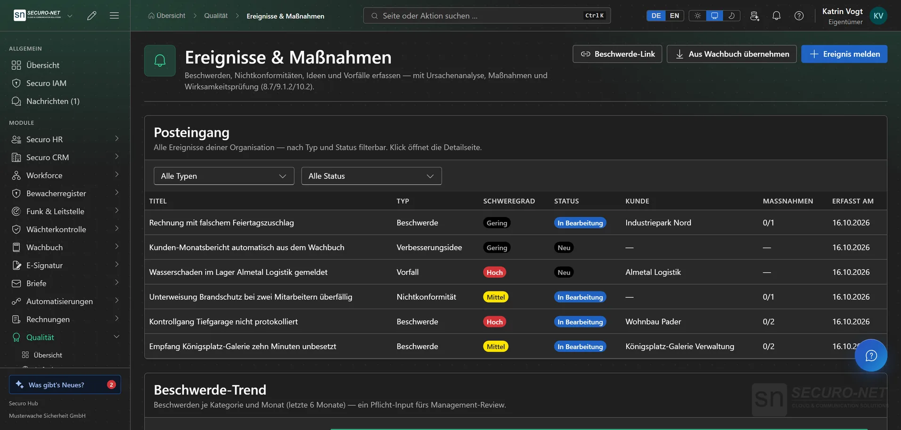901x430 pixels.
Task: Enable light theme sun toggle
Action: pos(697,16)
